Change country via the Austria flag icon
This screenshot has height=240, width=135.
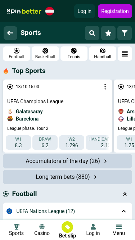(50, 11)
